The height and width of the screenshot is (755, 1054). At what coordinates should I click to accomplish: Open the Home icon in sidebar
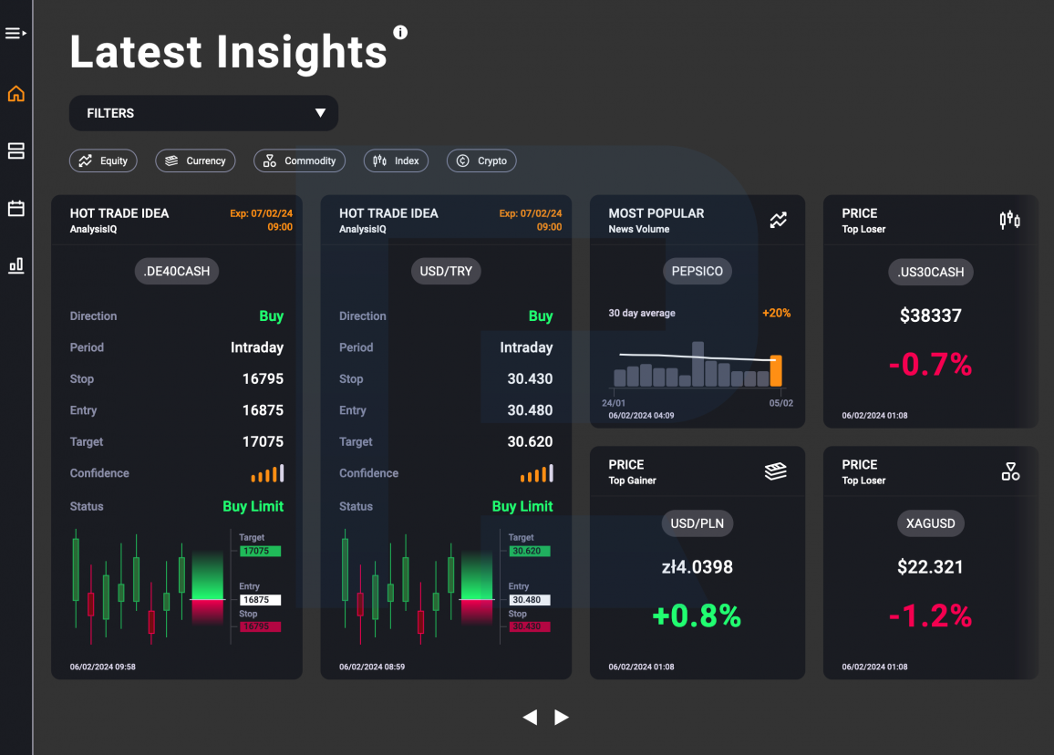(x=16, y=93)
